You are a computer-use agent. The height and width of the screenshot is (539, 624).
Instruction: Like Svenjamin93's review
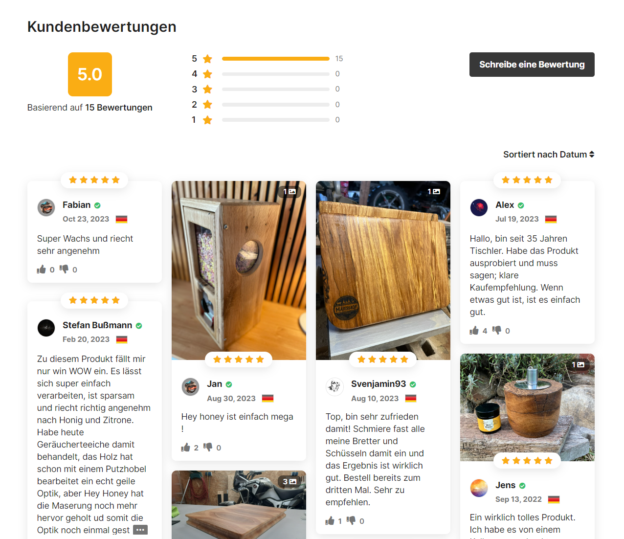tap(330, 521)
